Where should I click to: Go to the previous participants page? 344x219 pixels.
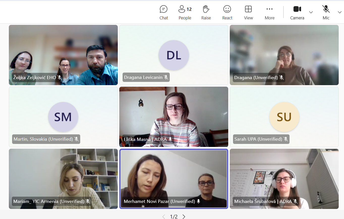(164, 216)
